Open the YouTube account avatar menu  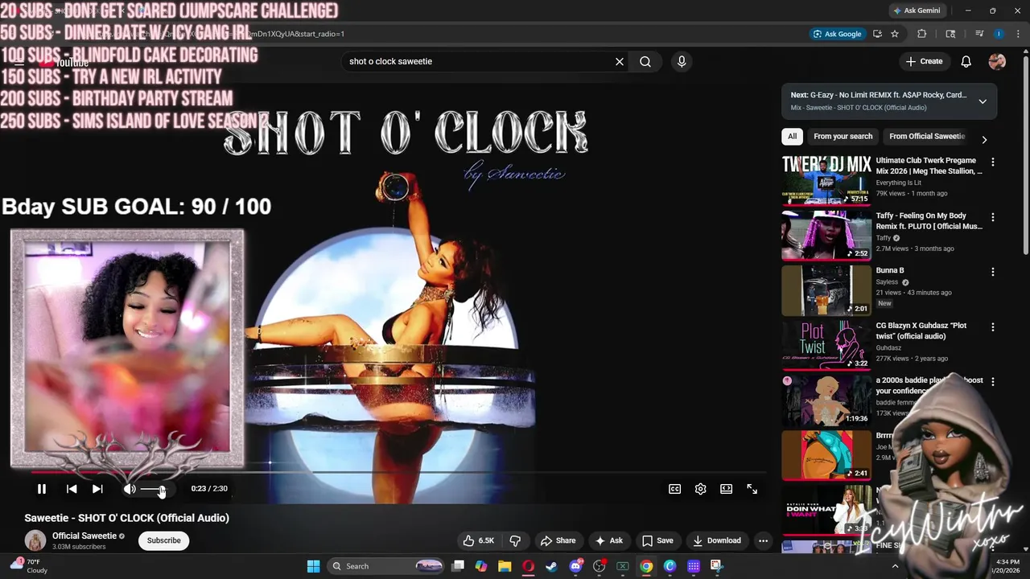point(997,61)
